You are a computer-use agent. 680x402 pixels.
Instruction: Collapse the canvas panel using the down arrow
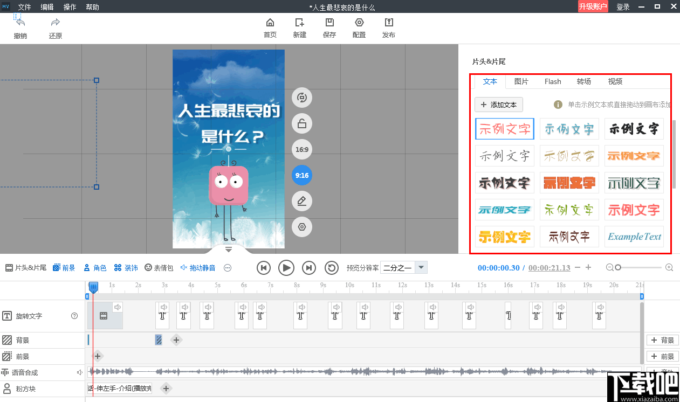(228, 249)
